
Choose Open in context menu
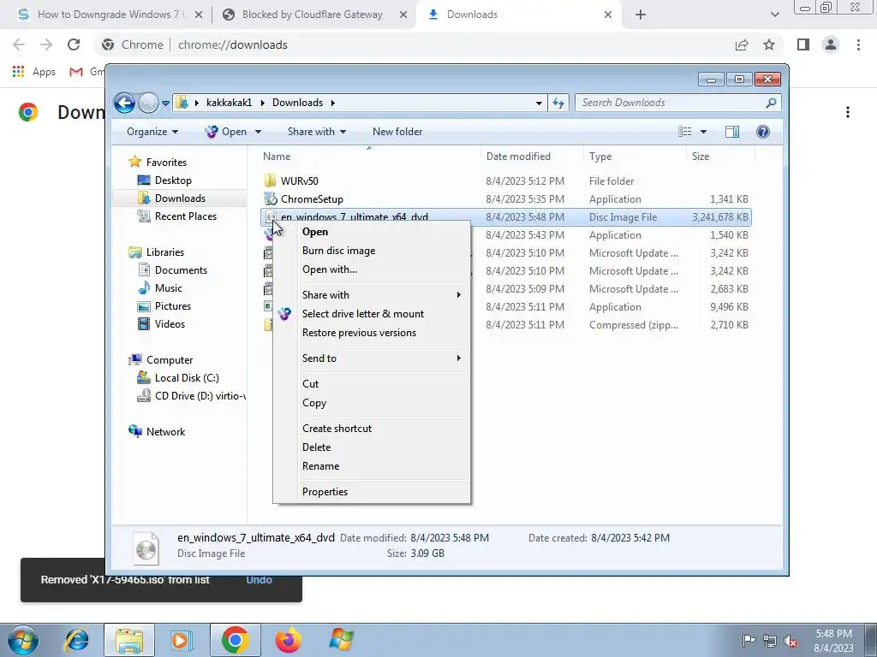tap(315, 232)
